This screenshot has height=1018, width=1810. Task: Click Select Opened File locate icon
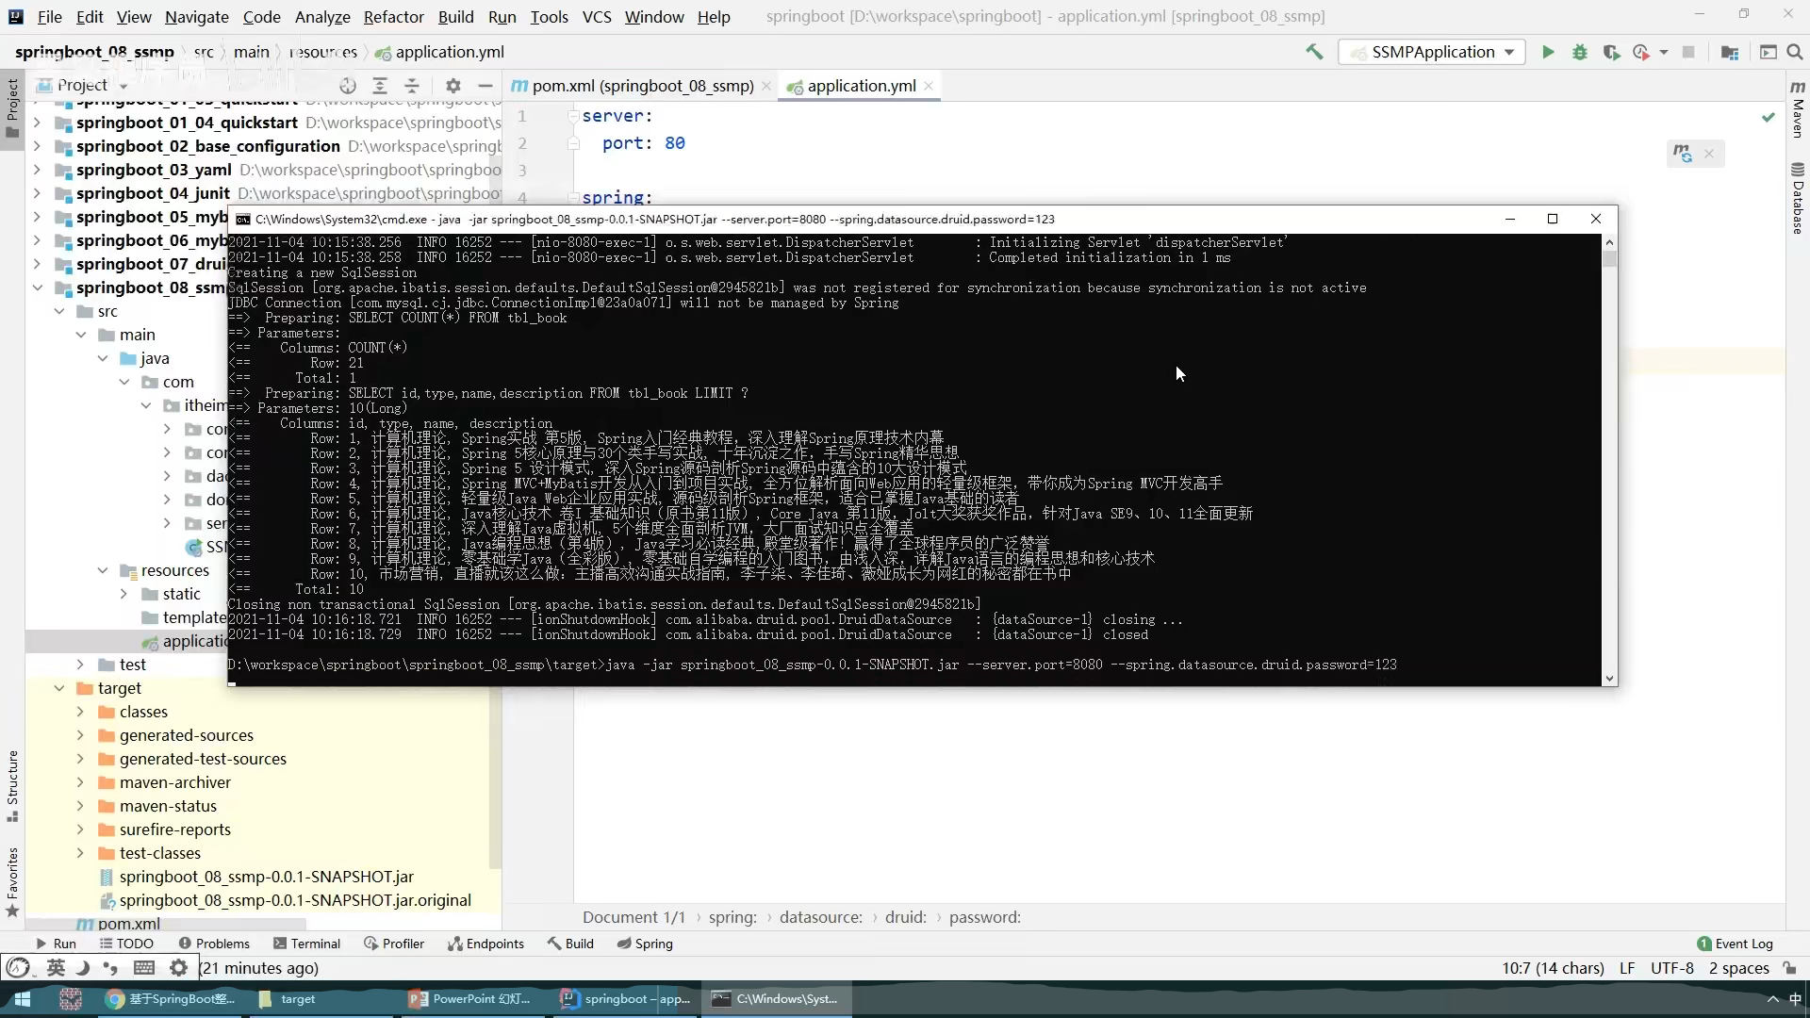point(348,86)
